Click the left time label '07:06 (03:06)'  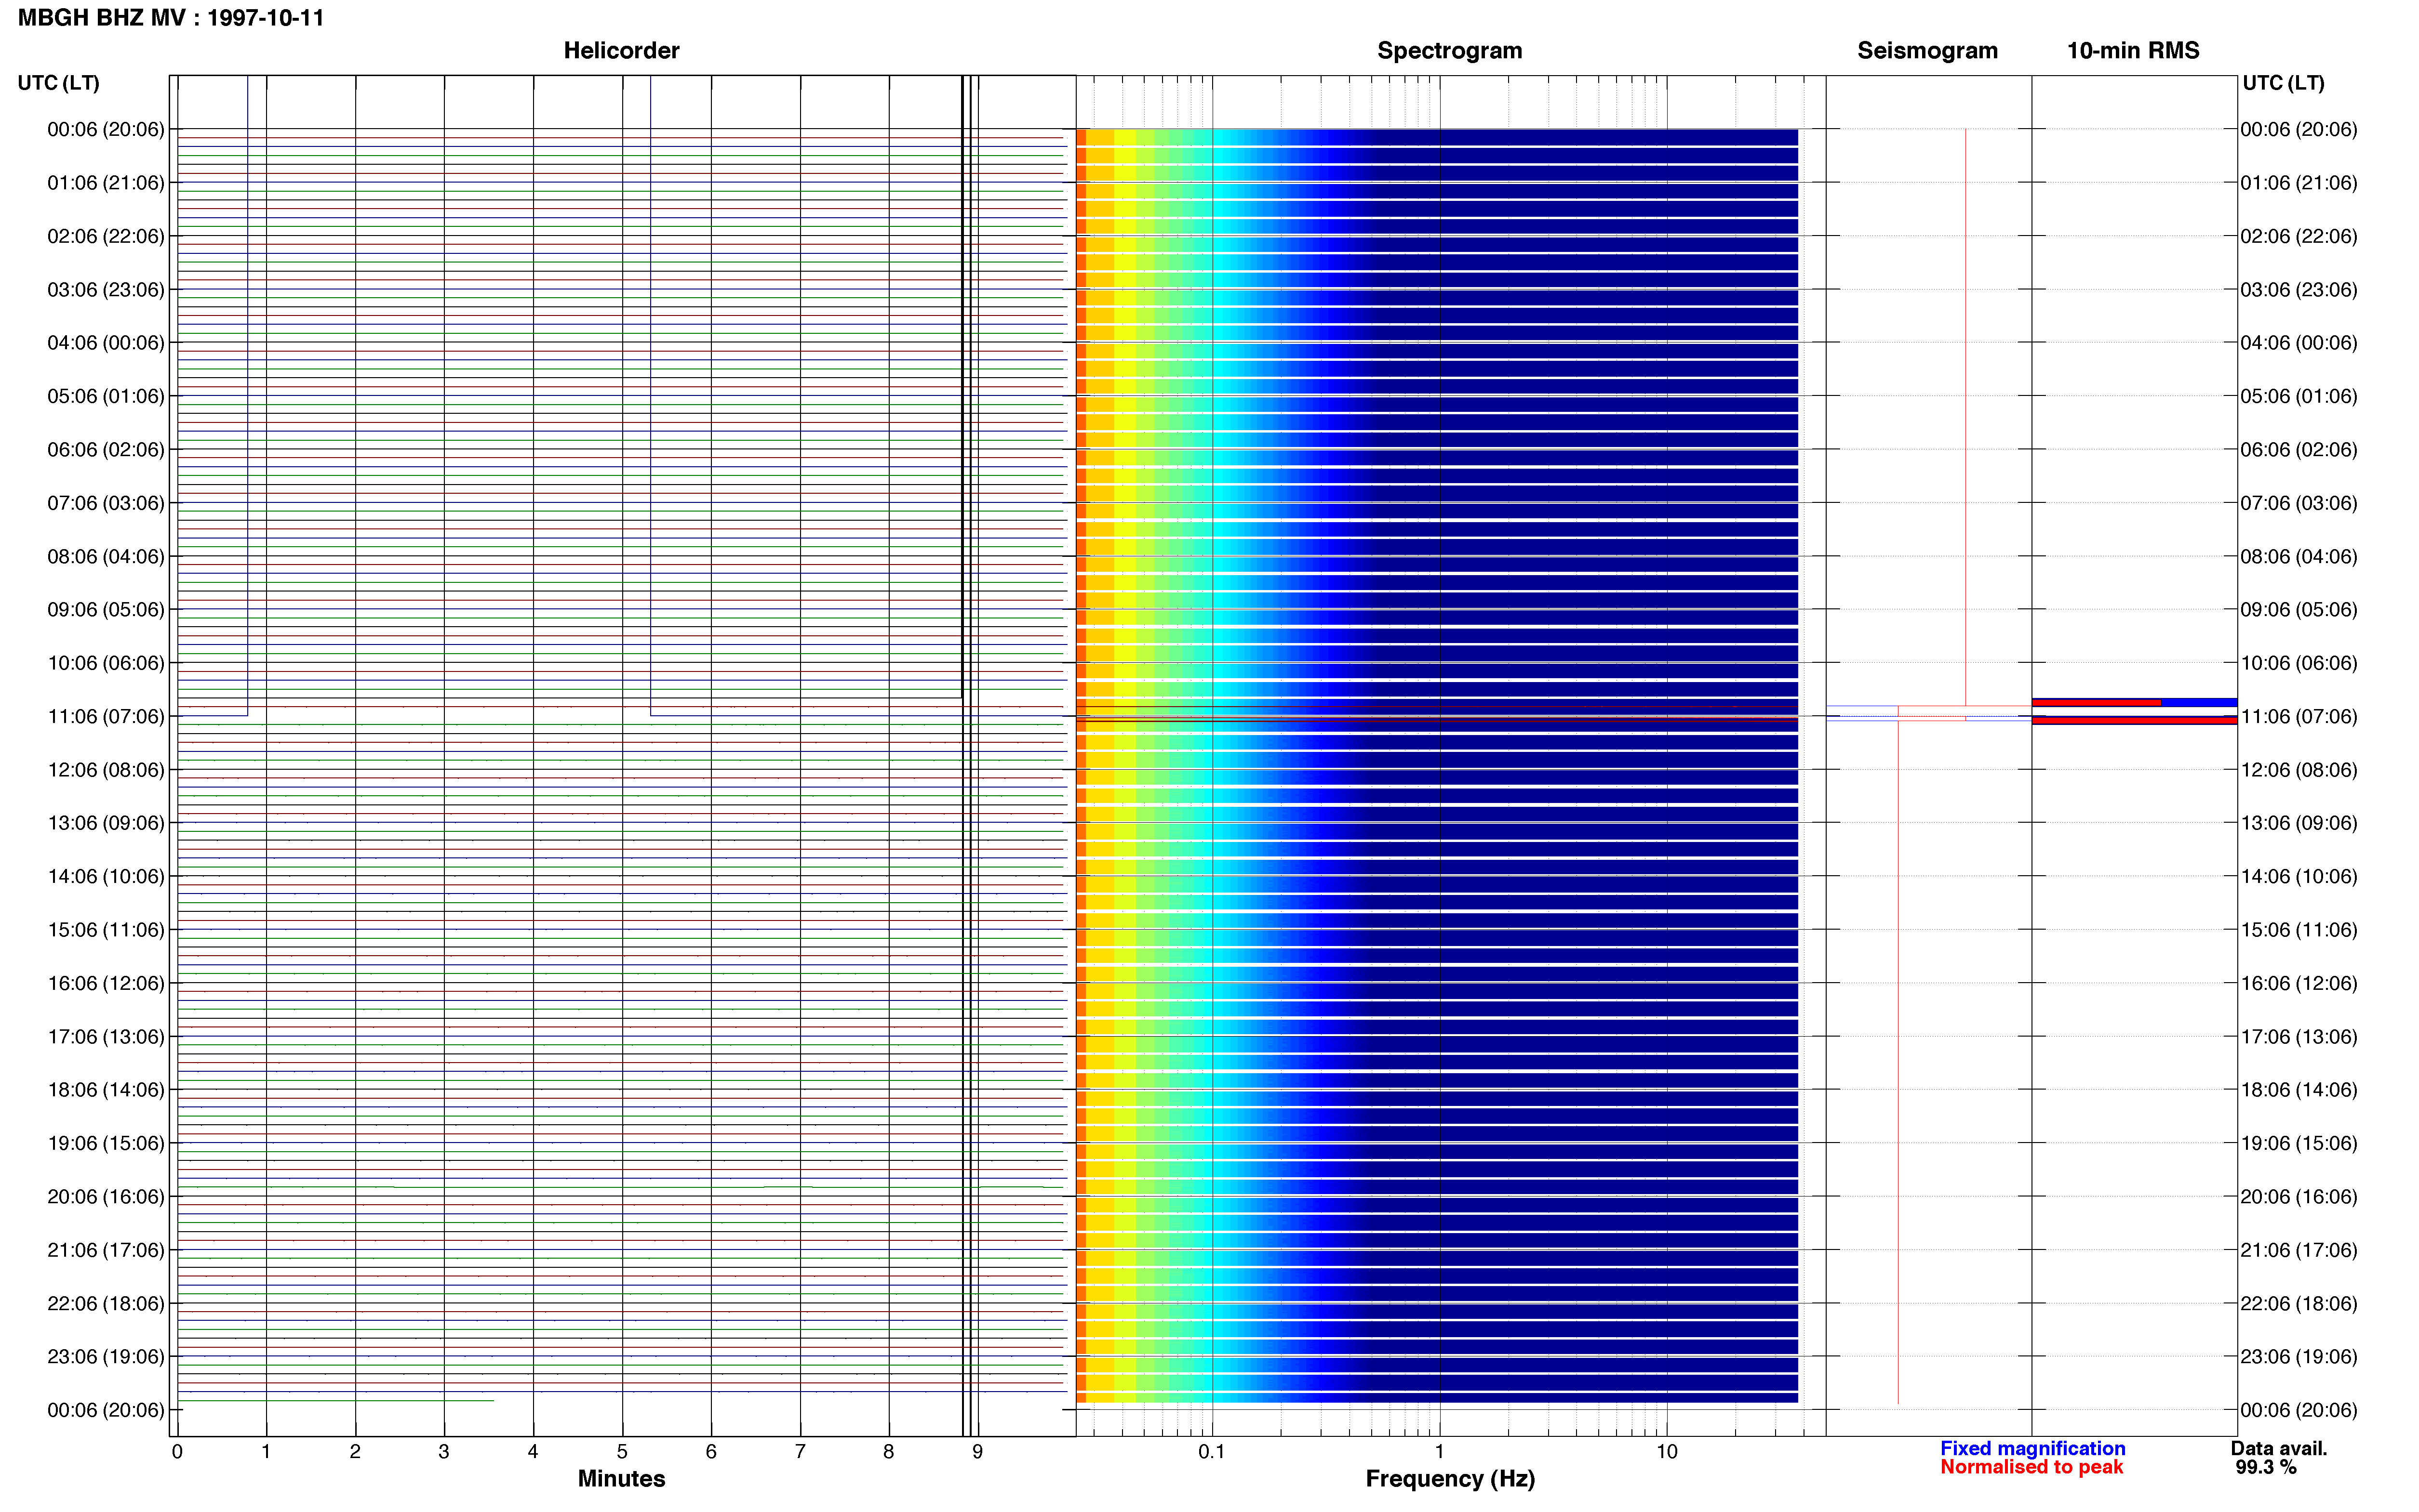(x=106, y=503)
